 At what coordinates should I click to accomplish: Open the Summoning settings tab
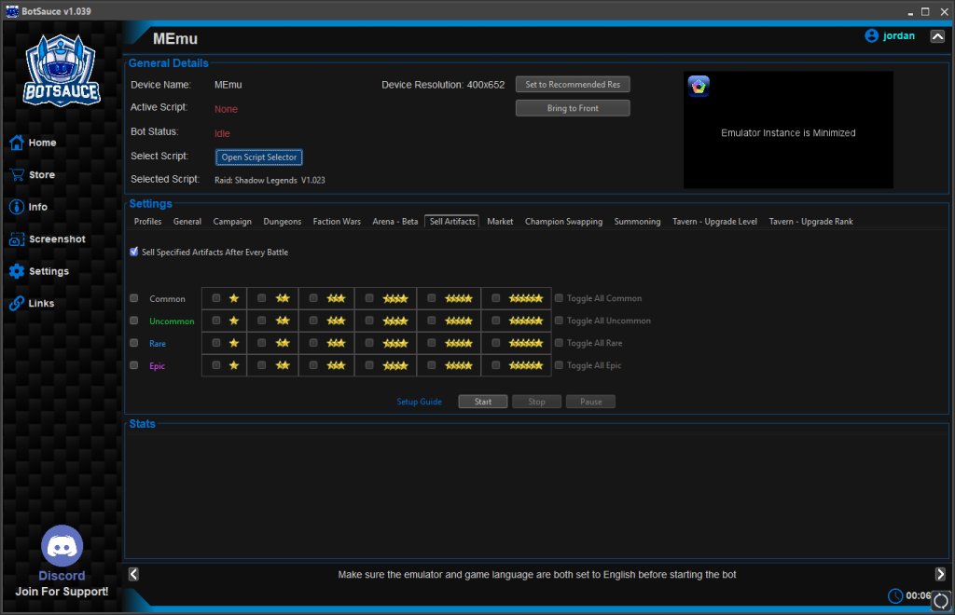pyautogui.click(x=637, y=221)
